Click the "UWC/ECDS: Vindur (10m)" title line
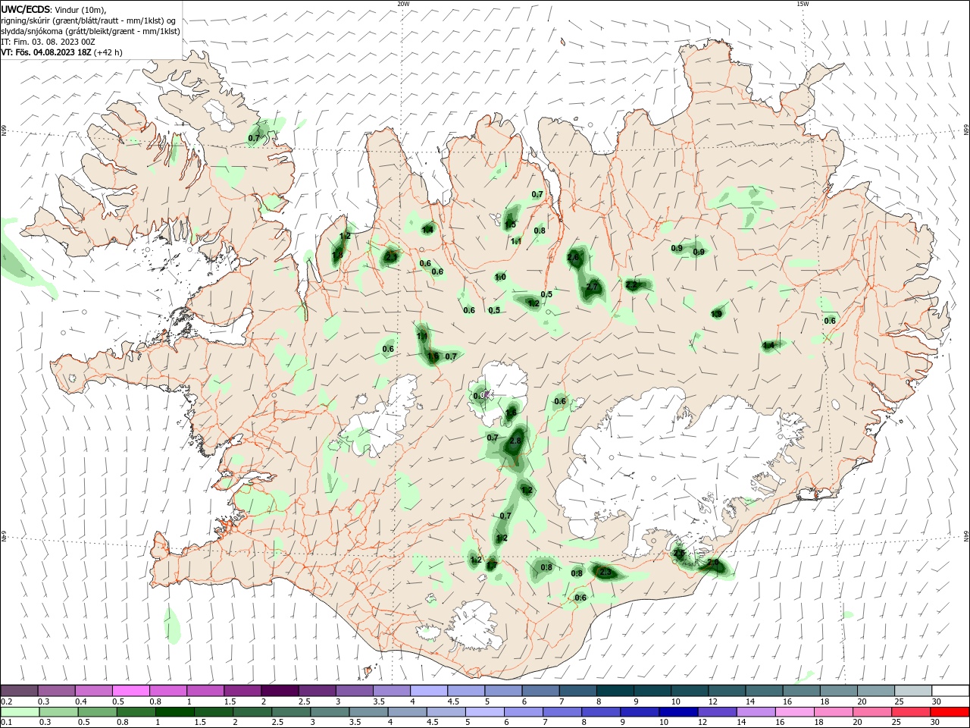Viewport: 970px width, 728px height. 54,9
